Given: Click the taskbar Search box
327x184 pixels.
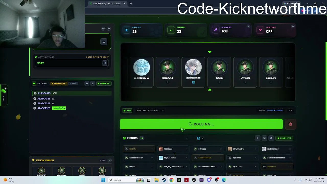Looking at the screenshot, I should 126,180.
